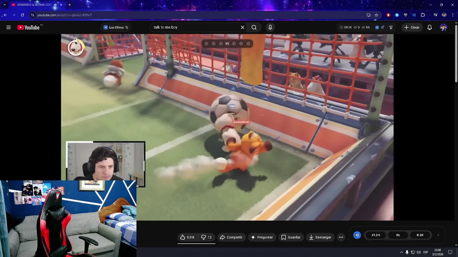Go forward in browser history

pos(14,15)
